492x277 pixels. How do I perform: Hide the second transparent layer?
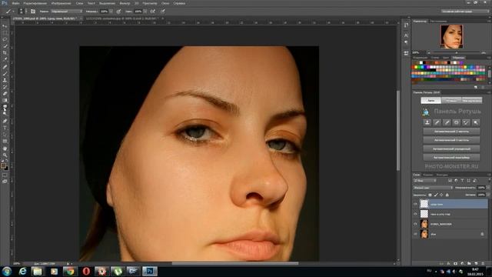pos(415,214)
